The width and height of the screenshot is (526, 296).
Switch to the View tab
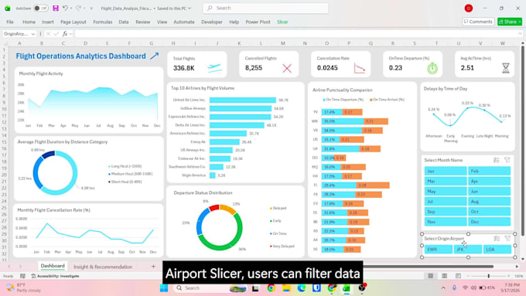point(162,22)
